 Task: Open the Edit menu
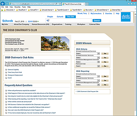pos(7,7)
